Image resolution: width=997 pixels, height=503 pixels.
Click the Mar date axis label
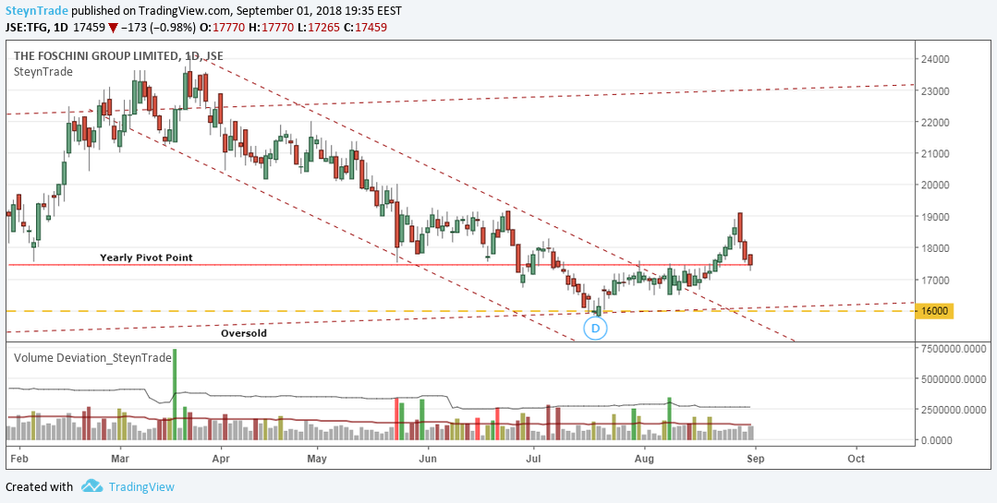[119, 458]
